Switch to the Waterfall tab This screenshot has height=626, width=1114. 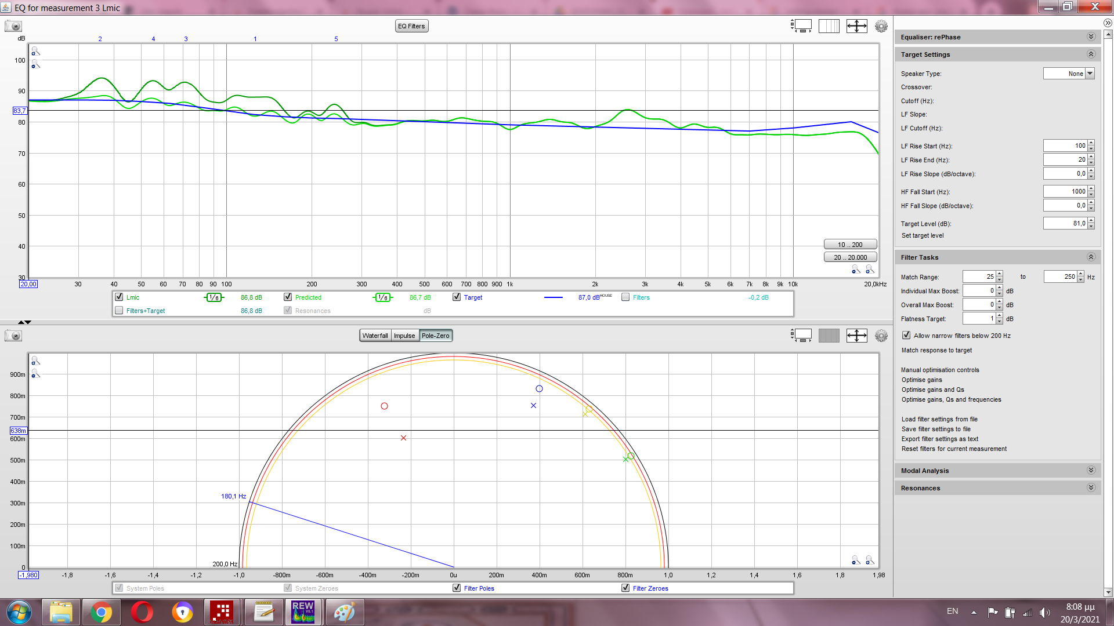[x=375, y=336]
